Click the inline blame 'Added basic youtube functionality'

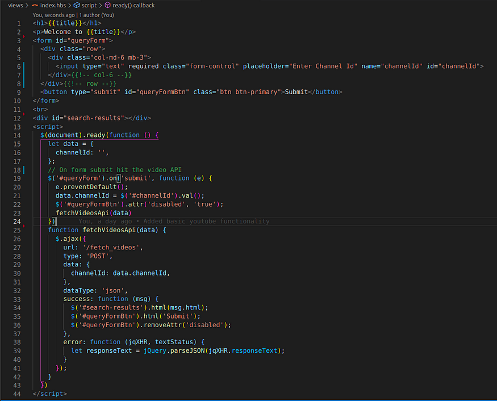tap(206, 222)
